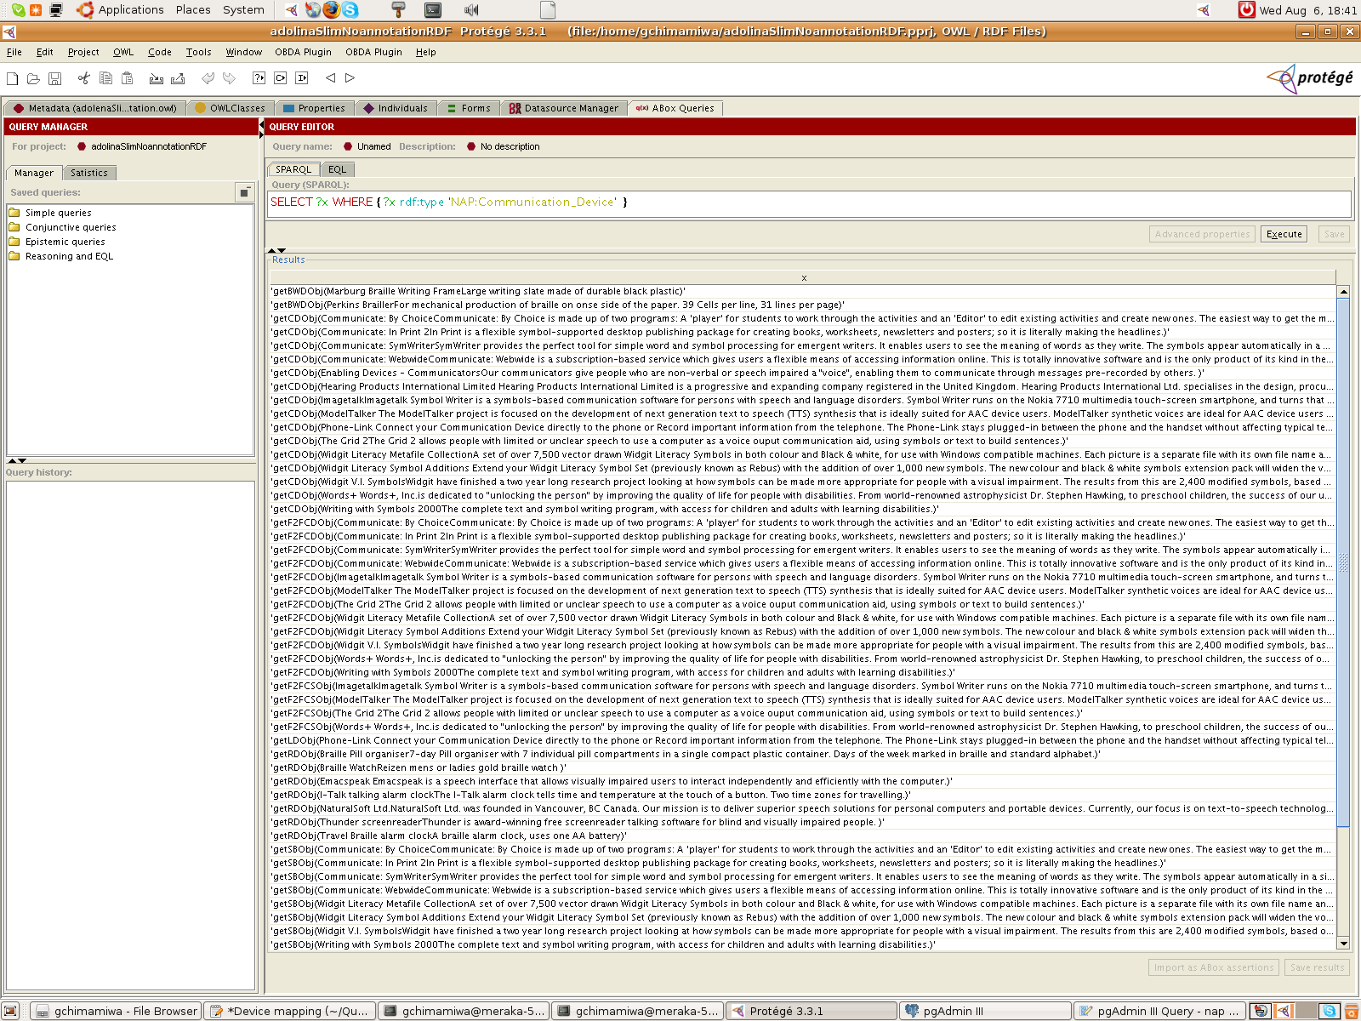Toggle the Results pane splitter arrows

tap(277, 250)
